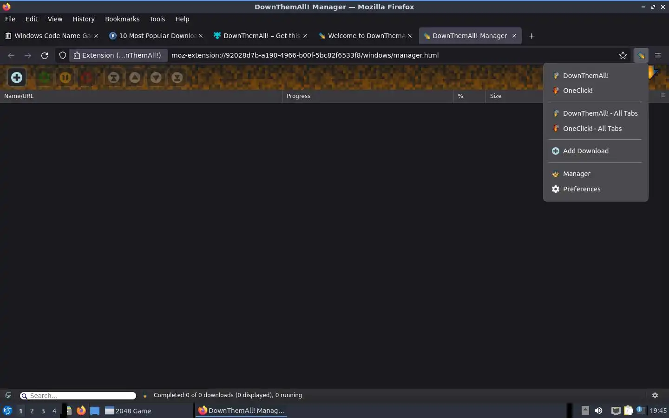Open the Help menu

click(182, 19)
